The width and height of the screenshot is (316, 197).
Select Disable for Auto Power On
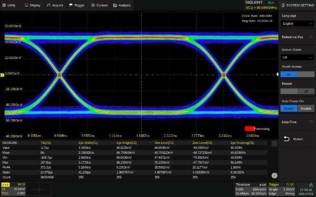306,108
